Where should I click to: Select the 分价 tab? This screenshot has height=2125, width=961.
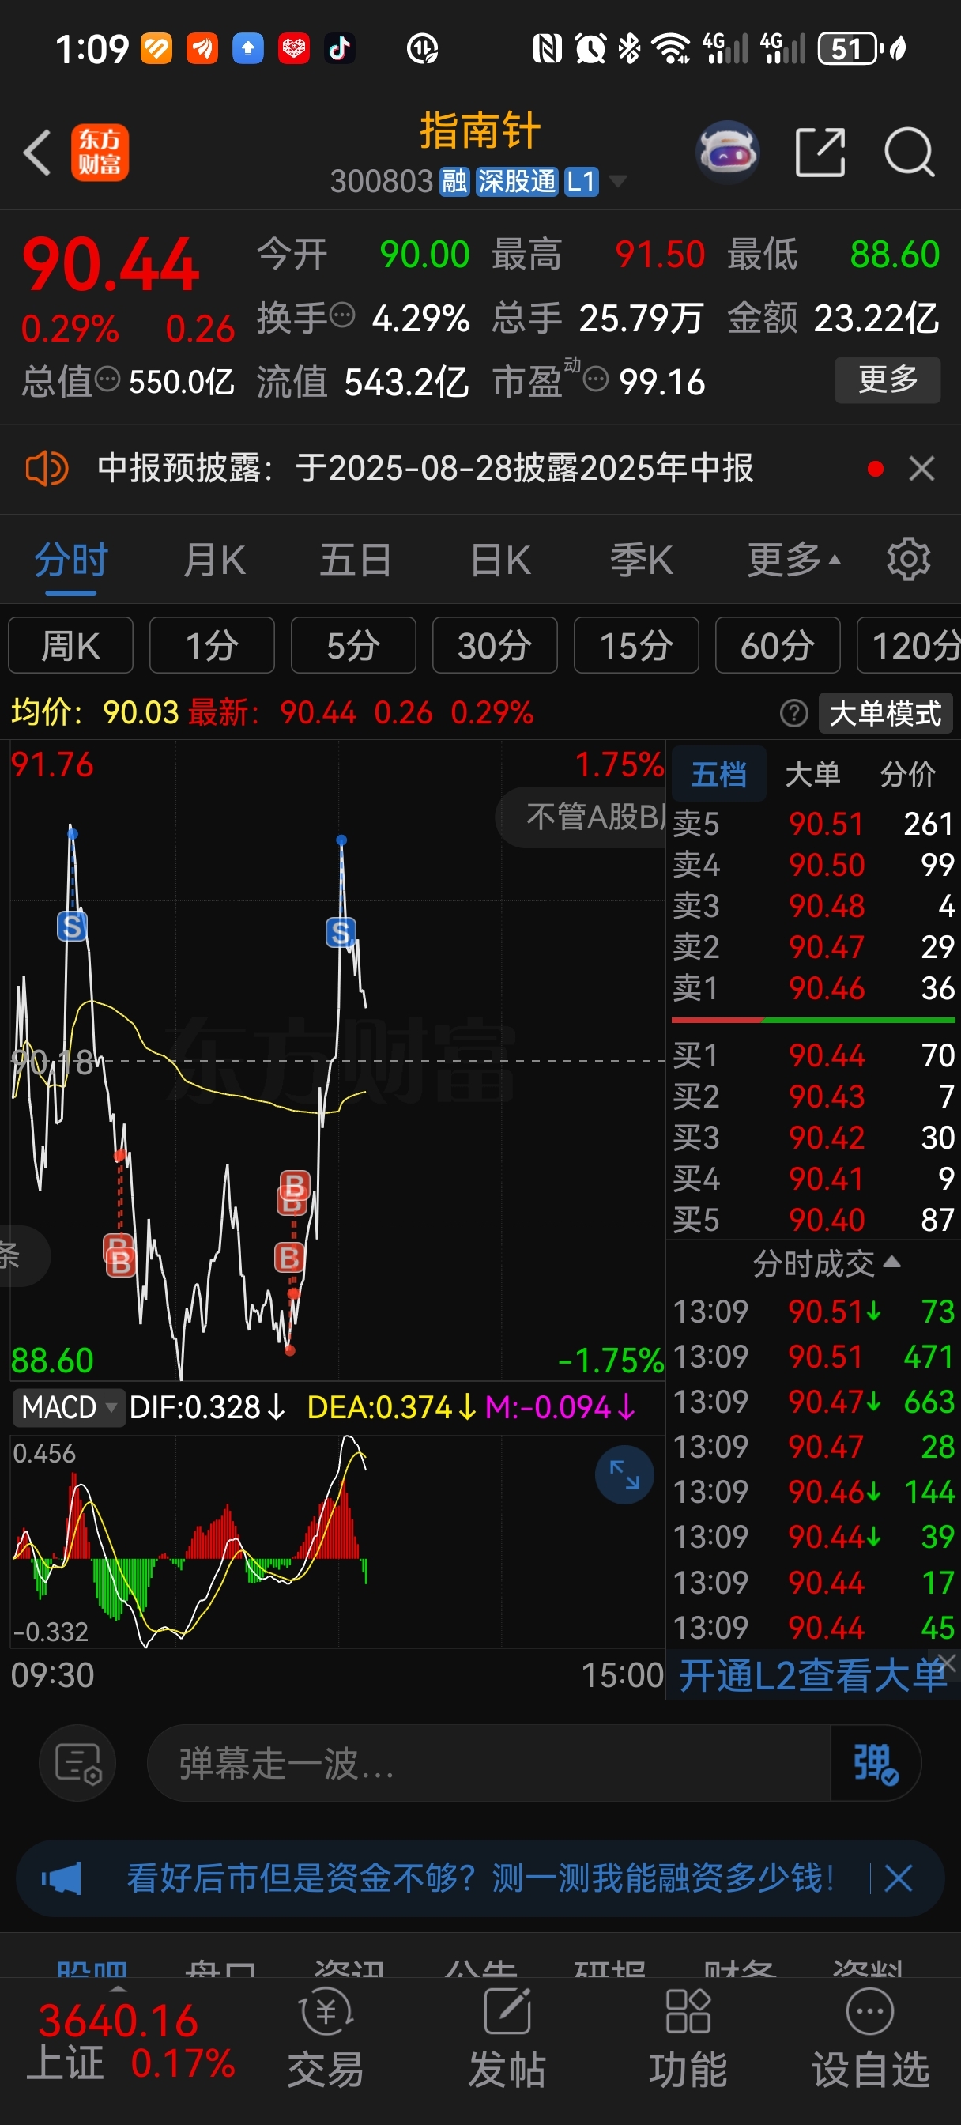coord(907,774)
